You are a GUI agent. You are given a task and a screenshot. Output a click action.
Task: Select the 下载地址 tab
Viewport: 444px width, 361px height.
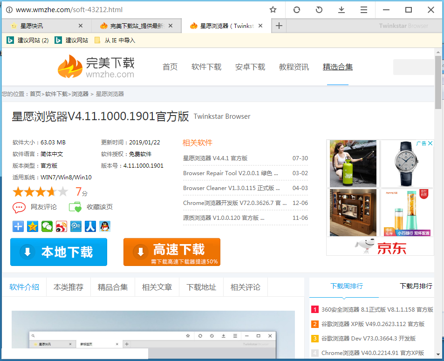[201, 287]
